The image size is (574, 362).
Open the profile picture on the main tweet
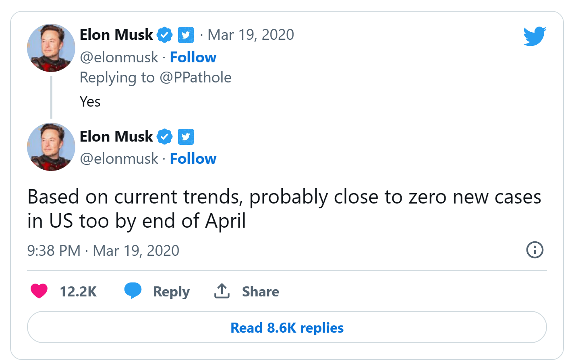(x=51, y=147)
